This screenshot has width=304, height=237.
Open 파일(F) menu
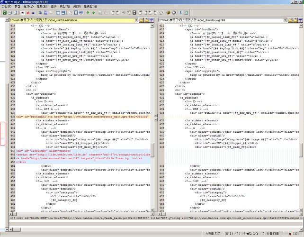[x=7, y=7]
